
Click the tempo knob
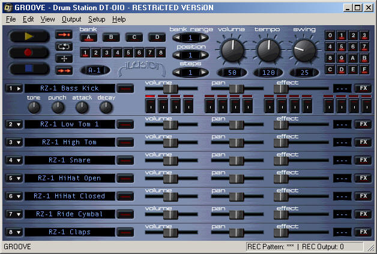tap(268, 50)
